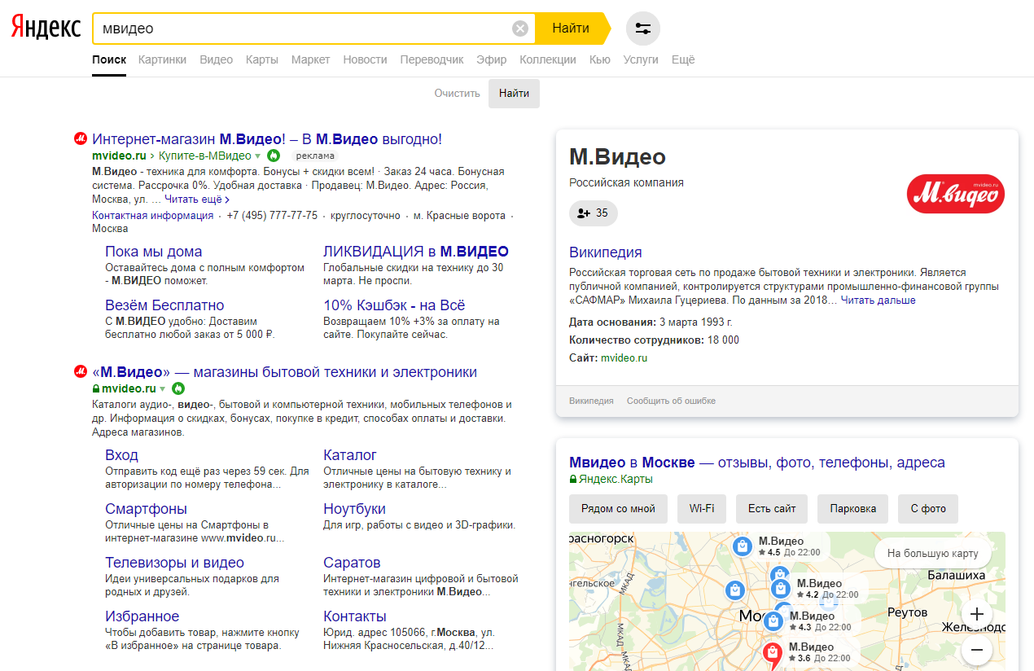Click the М.Видео map pin rated 4.3
This screenshot has height=671, width=1034.
click(773, 621)
